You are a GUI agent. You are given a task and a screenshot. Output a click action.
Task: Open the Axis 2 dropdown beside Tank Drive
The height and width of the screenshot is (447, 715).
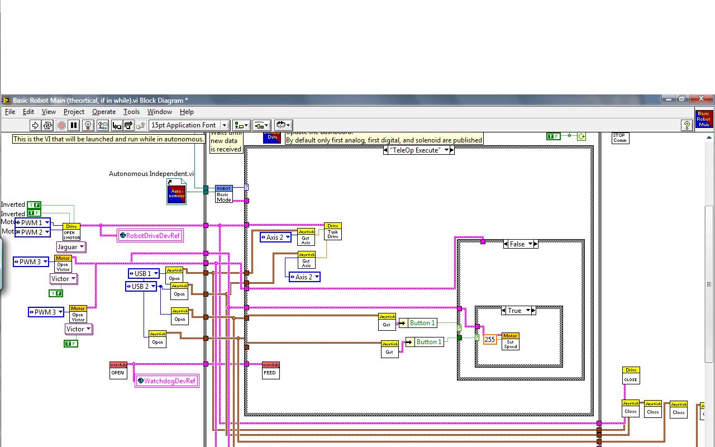(276, 237)
